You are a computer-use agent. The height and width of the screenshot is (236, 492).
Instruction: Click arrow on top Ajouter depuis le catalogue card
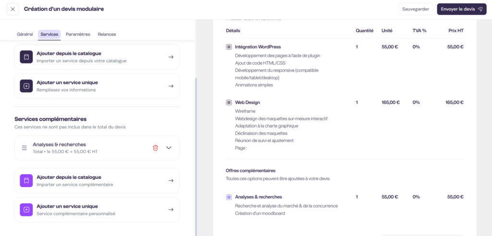click(171, 57)
